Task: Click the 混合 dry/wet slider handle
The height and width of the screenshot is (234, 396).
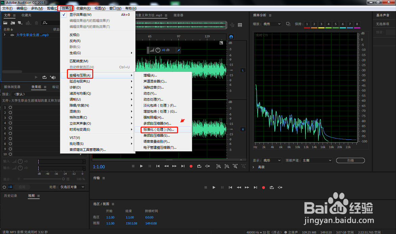Action: (64, 179)
